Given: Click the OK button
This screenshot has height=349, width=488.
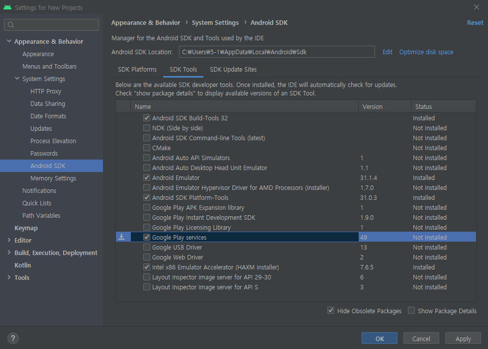Looking at the screenshot, I should pyautogui.click(x=380, y=339).
